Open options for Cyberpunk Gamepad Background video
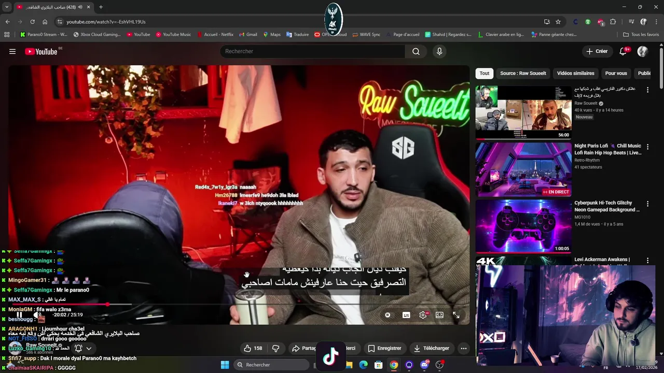Screen dimensions: 664x373 647,204
